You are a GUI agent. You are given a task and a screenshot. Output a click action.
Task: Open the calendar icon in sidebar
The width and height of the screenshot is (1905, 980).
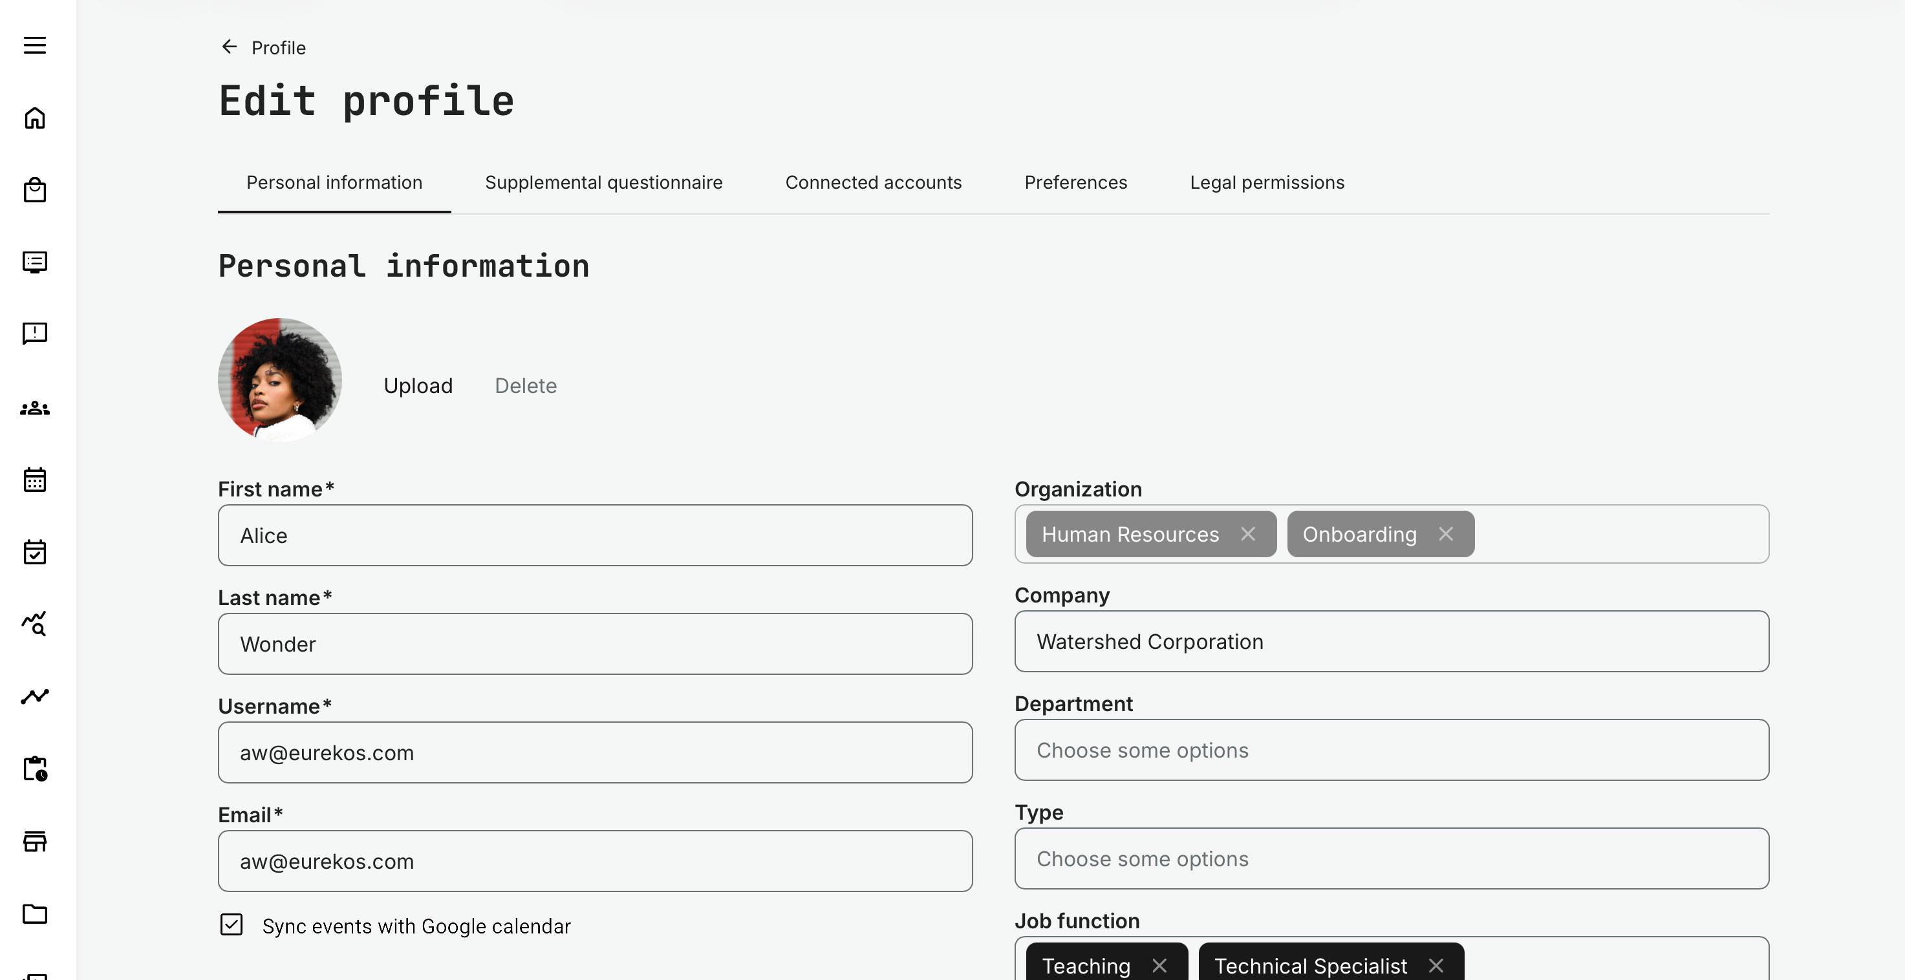[x=35, y=479]
